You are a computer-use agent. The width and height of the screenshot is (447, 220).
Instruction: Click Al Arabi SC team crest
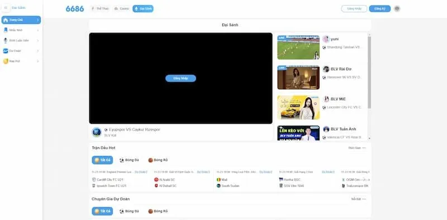(x=156, y=180)
